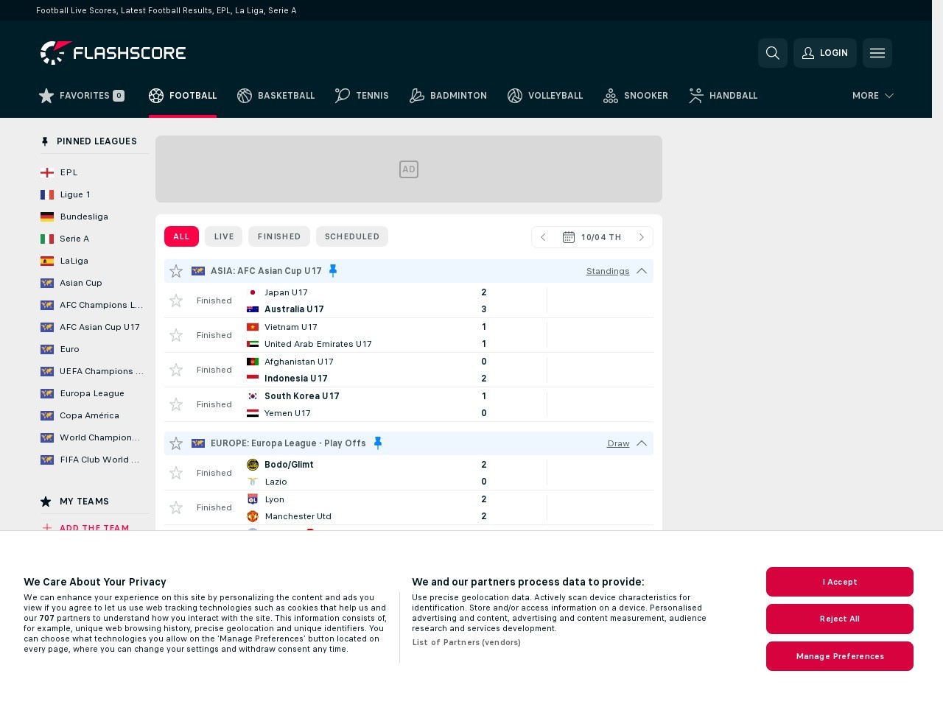The width and height of the screenshot is (943, 707).
Task: Select the All matches filter
Action: 181,236
